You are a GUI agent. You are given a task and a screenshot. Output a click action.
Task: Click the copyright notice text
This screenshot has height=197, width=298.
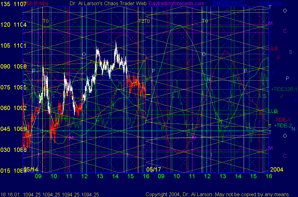pos(218,194)
